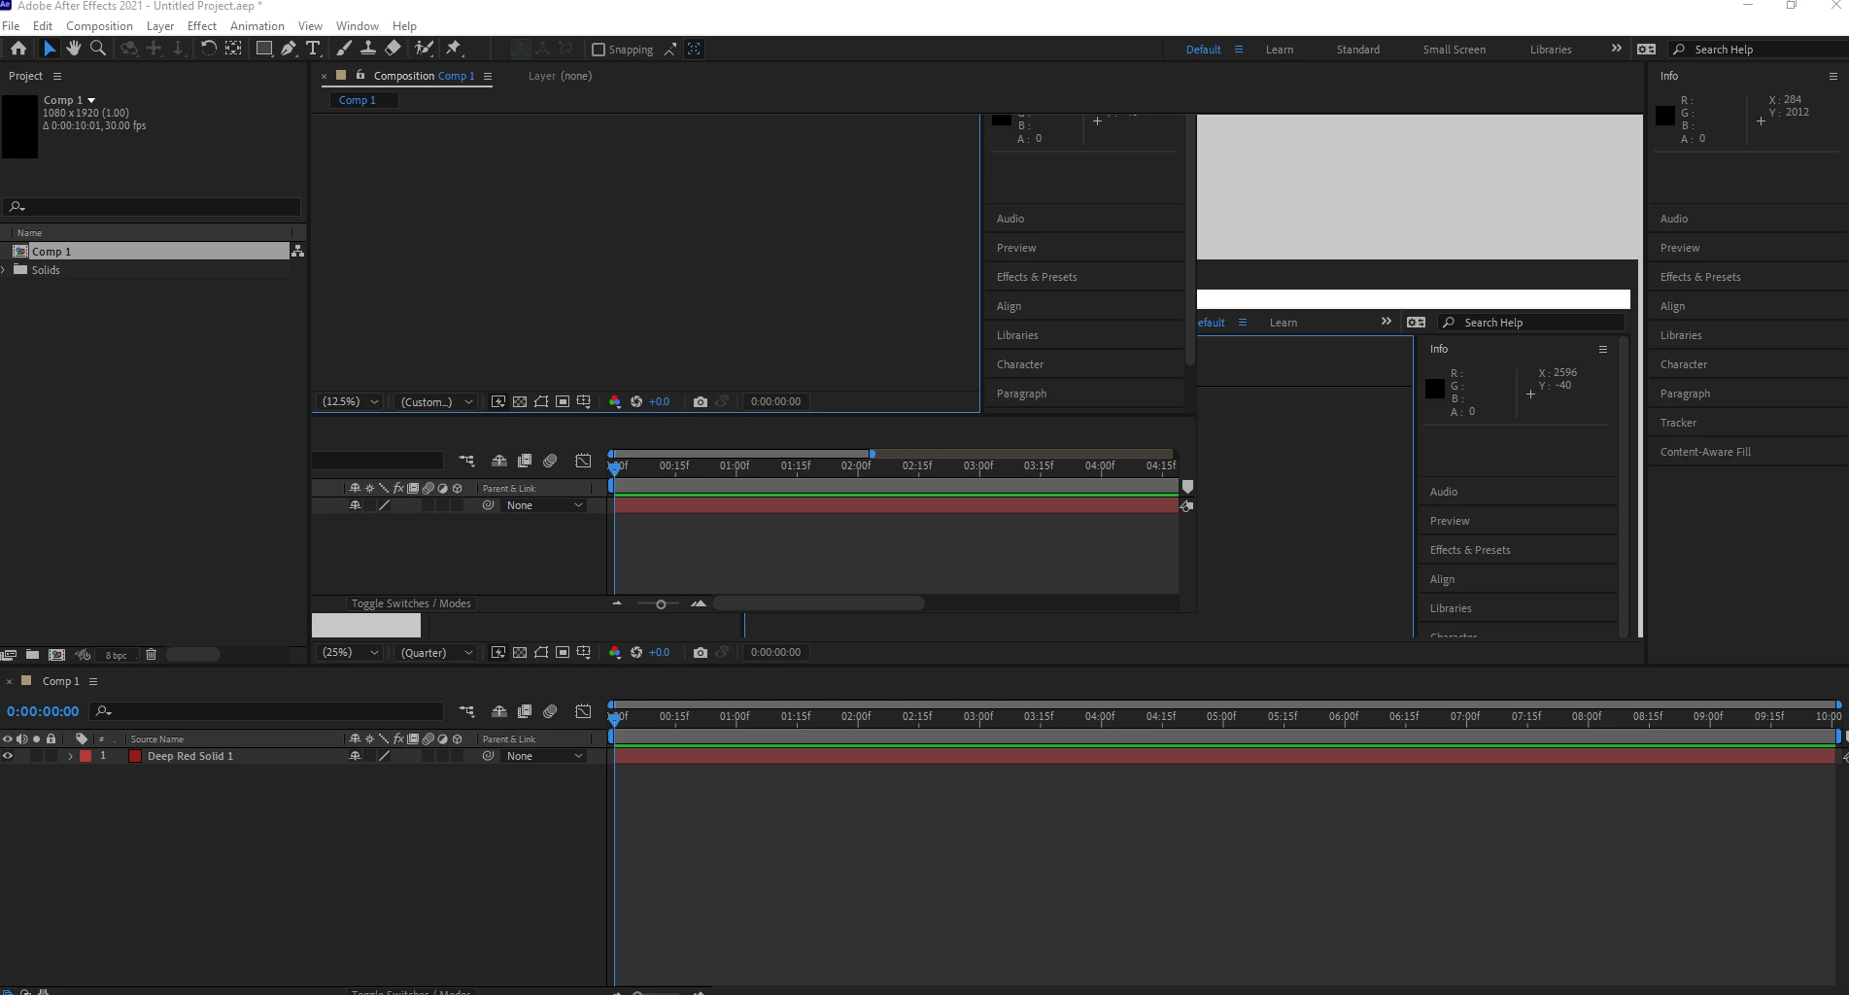Open Parent None dropdown for Deep Red Solid 1

coord(544,756)
